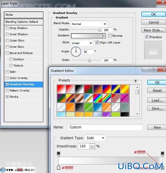The image size is (166, 173).
Task: Select the magenta gradient preset
Action: [x=125, y=98]
